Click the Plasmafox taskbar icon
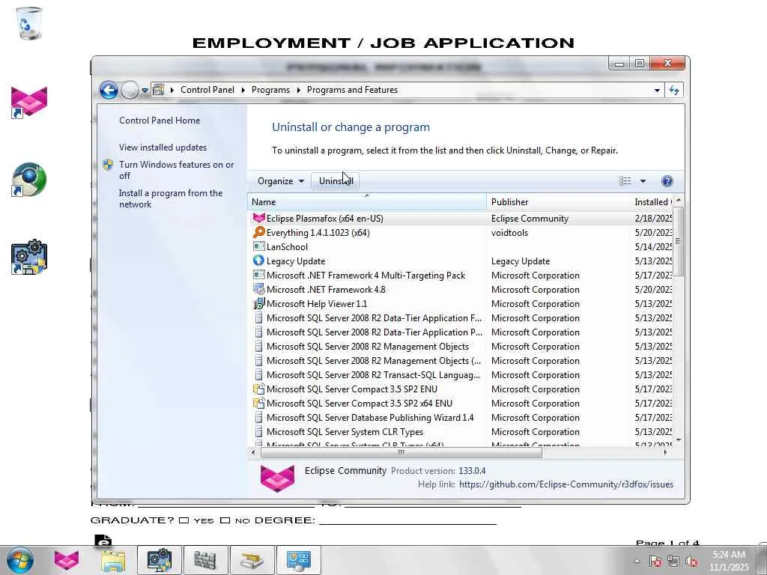 (67, 560)
